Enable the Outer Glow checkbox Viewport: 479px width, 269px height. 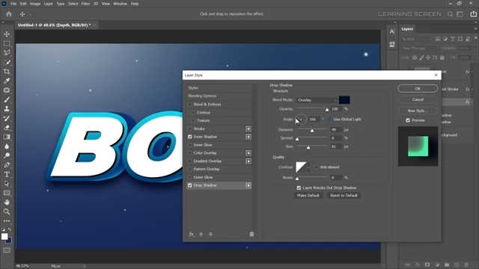pyautogui.click(x=190, y=177)
